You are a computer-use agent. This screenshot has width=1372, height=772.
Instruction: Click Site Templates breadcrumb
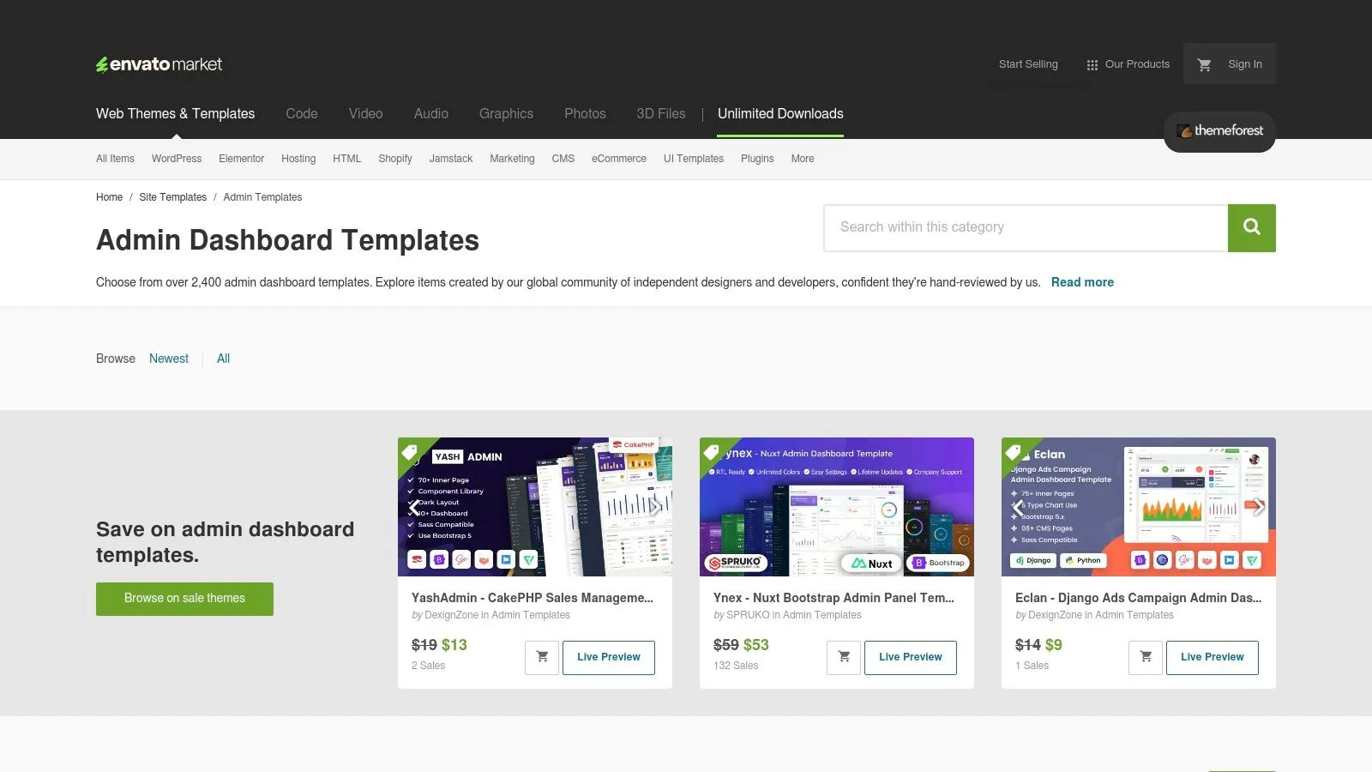point(173,197)
